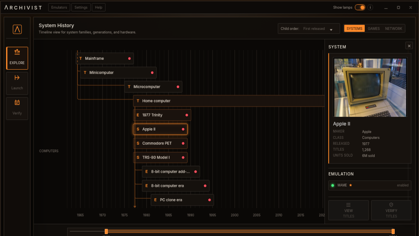Toggle the red lamp on PC clone era
Viewport: 419px width, 236px height.
pyautogui.click(x=209, y=200)
